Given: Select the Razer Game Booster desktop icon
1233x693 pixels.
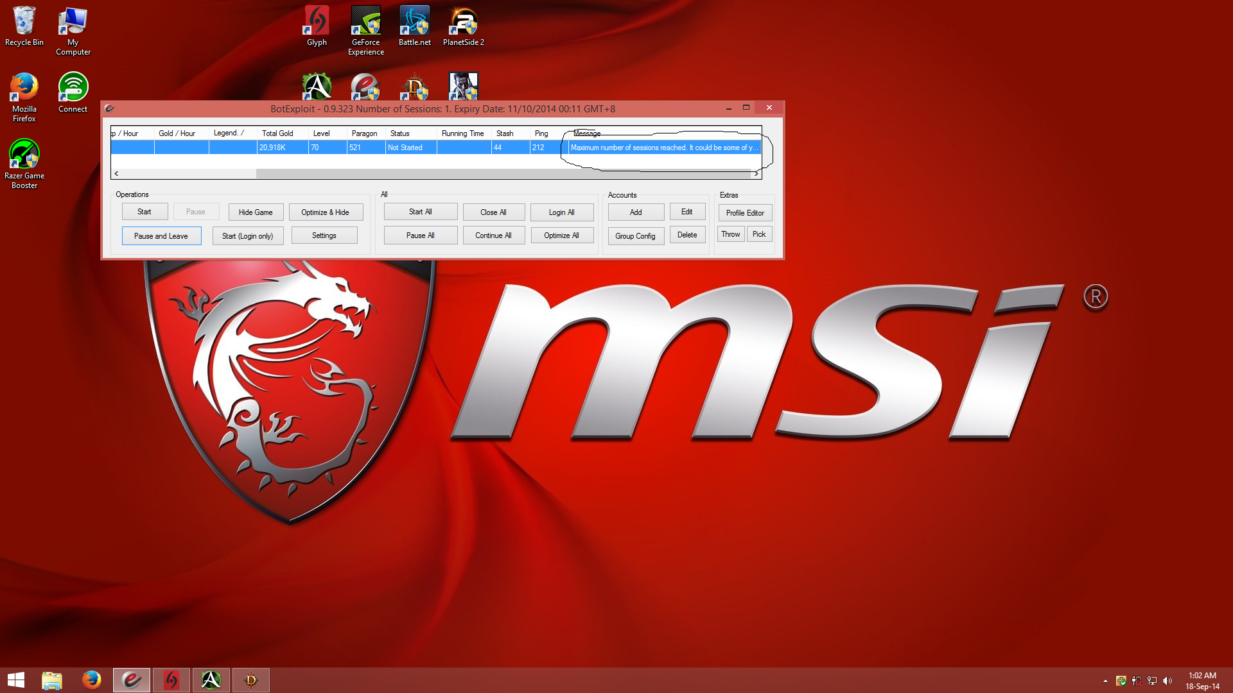Looking at the screenshot, I should pyautogui.click(x=24, y=164).
